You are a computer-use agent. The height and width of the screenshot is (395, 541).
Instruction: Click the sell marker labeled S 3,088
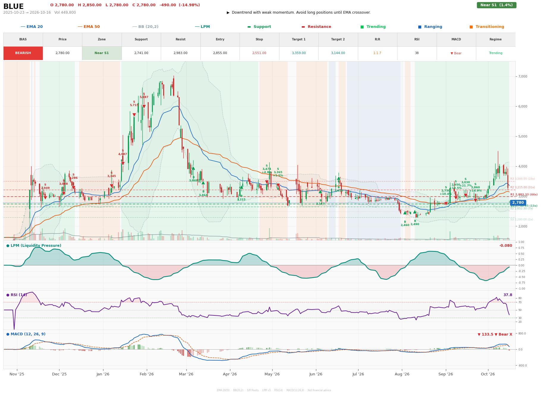tap(63, 194)
